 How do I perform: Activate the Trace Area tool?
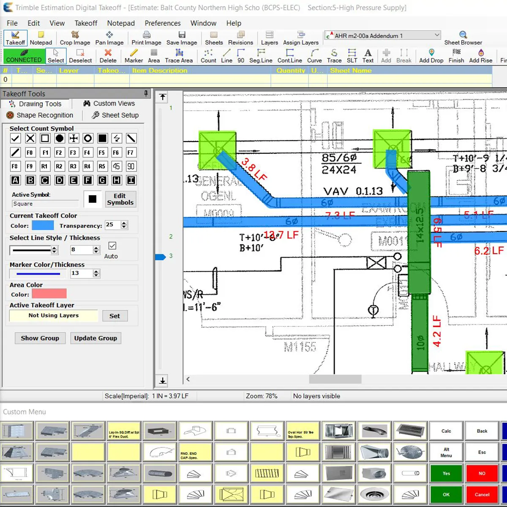click(179, 55)
